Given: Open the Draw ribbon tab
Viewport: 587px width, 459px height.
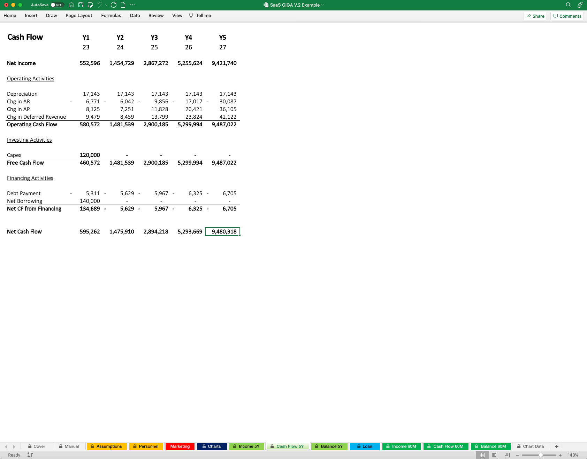Looking at the screenshot, I should point(52,16).
